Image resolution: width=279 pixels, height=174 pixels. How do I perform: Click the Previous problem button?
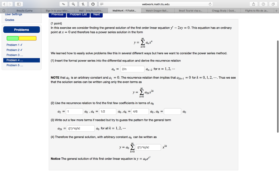57,15
